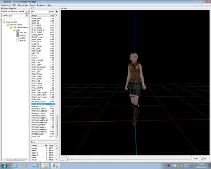Select the anim folder icon
Screen dimensions: 211x169
(14, 30)
